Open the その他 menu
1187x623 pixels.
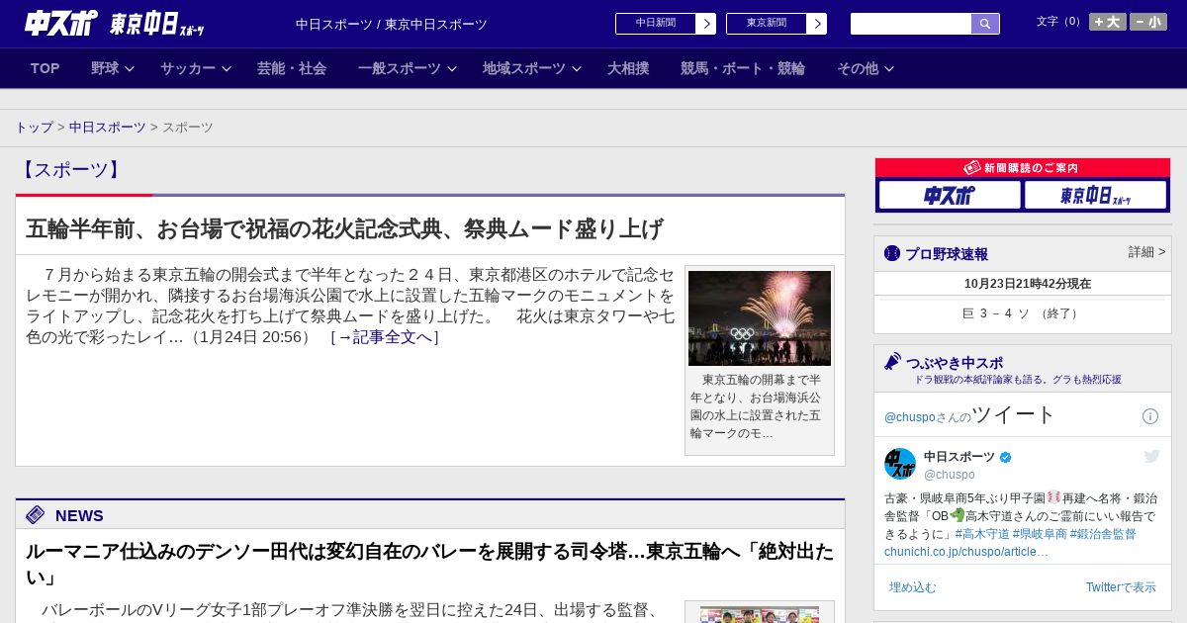tap(858, 68)
